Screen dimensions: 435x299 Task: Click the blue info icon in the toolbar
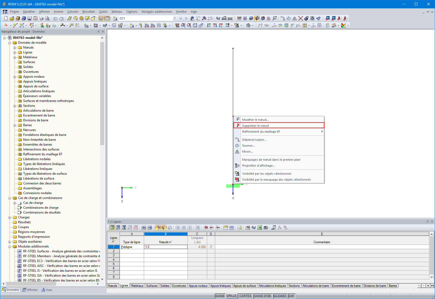[306, 18]
